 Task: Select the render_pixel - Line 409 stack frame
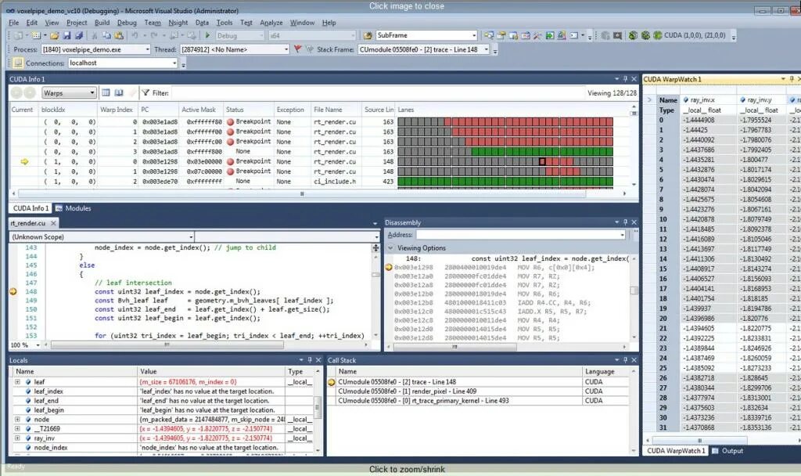coord(407,391)
